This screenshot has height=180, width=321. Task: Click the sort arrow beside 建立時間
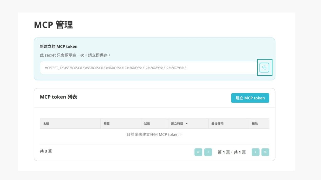(x=187, y=124)
